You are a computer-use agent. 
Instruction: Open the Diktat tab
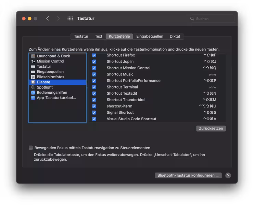pyautogui.click(x=175, y=36)
